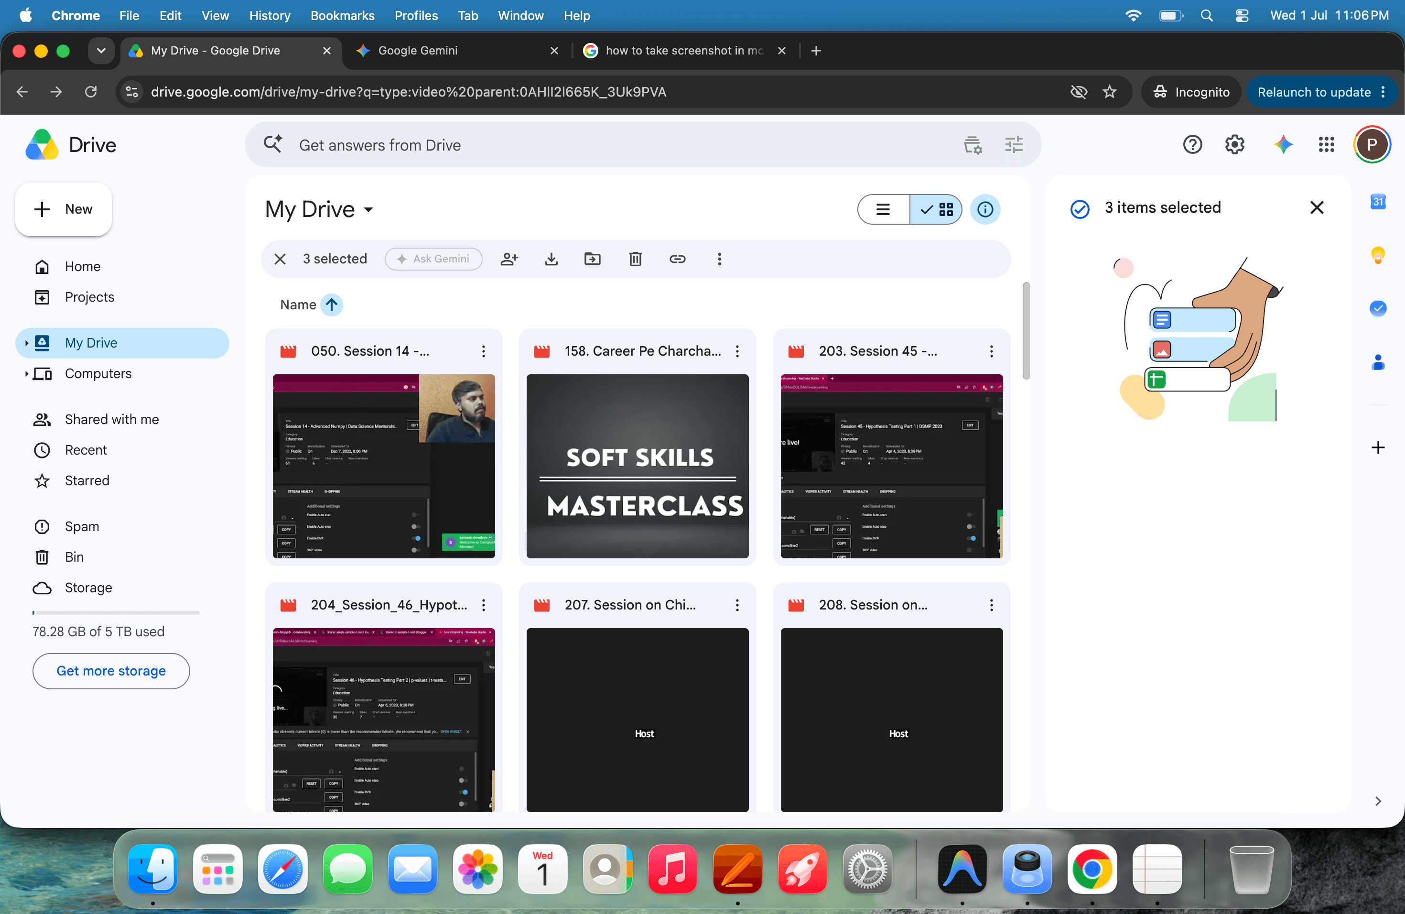
Task: Clear the 3 selected items
Action: click(280, 259)
